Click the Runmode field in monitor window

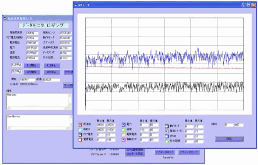(65, 38)
